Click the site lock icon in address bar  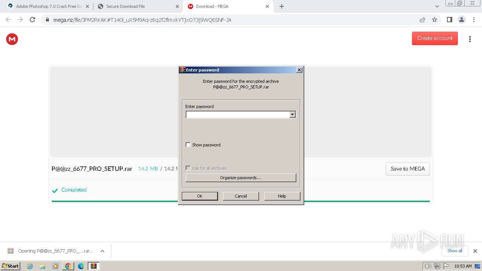pos(47,20)
